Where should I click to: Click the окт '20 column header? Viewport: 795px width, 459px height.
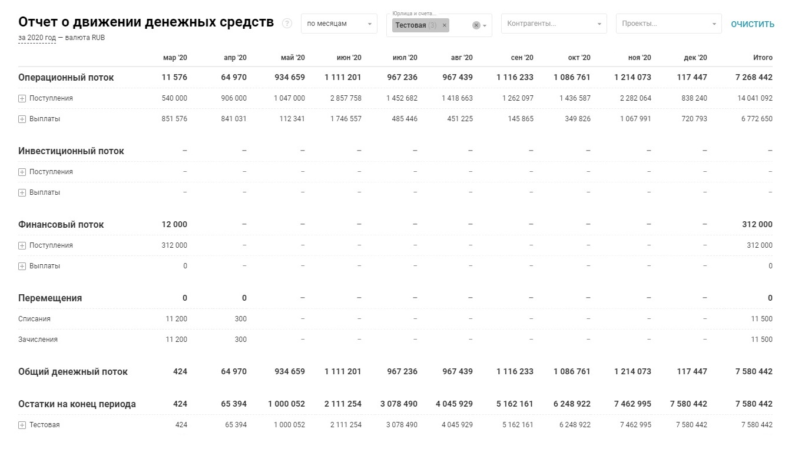[x=579, y=58]
